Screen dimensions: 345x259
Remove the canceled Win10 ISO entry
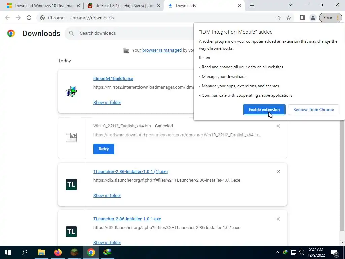tap(278, 126)
